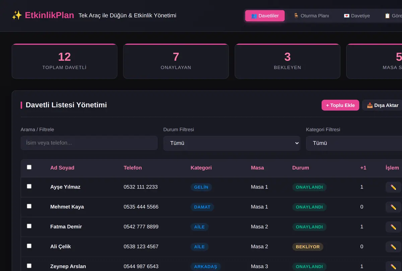Edit Ali Çelik entry via pencil icon
This screenshot has width=402, height=271.
[x=393, y=247]
